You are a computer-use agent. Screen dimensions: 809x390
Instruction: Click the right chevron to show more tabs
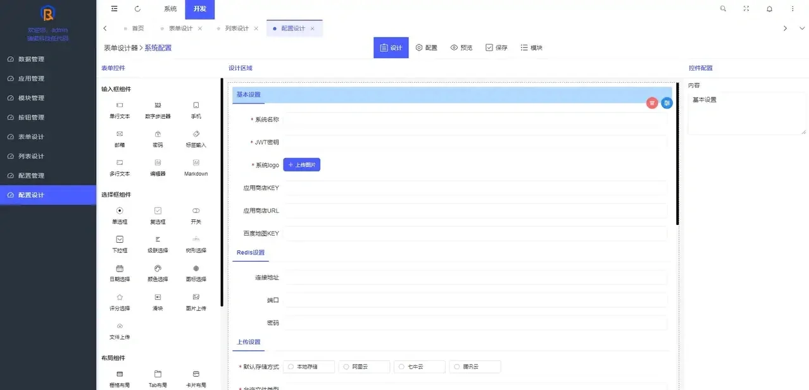[x=785, y=28]
